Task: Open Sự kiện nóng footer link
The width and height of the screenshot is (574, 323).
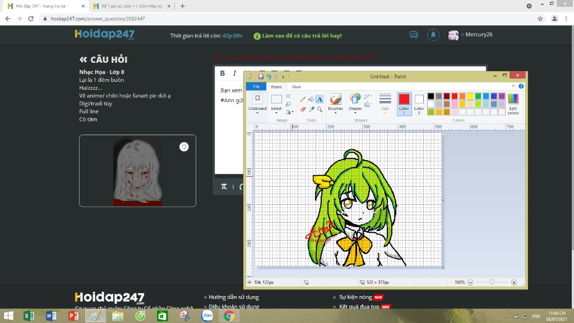Action: [355, 297]
